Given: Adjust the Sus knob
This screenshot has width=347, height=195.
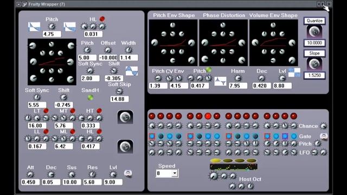Looking at the screenshot, I should [x=72, y=174].
